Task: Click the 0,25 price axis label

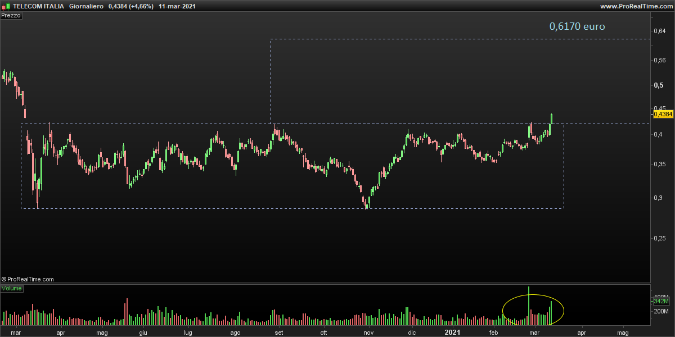Action: click(660, 239)
